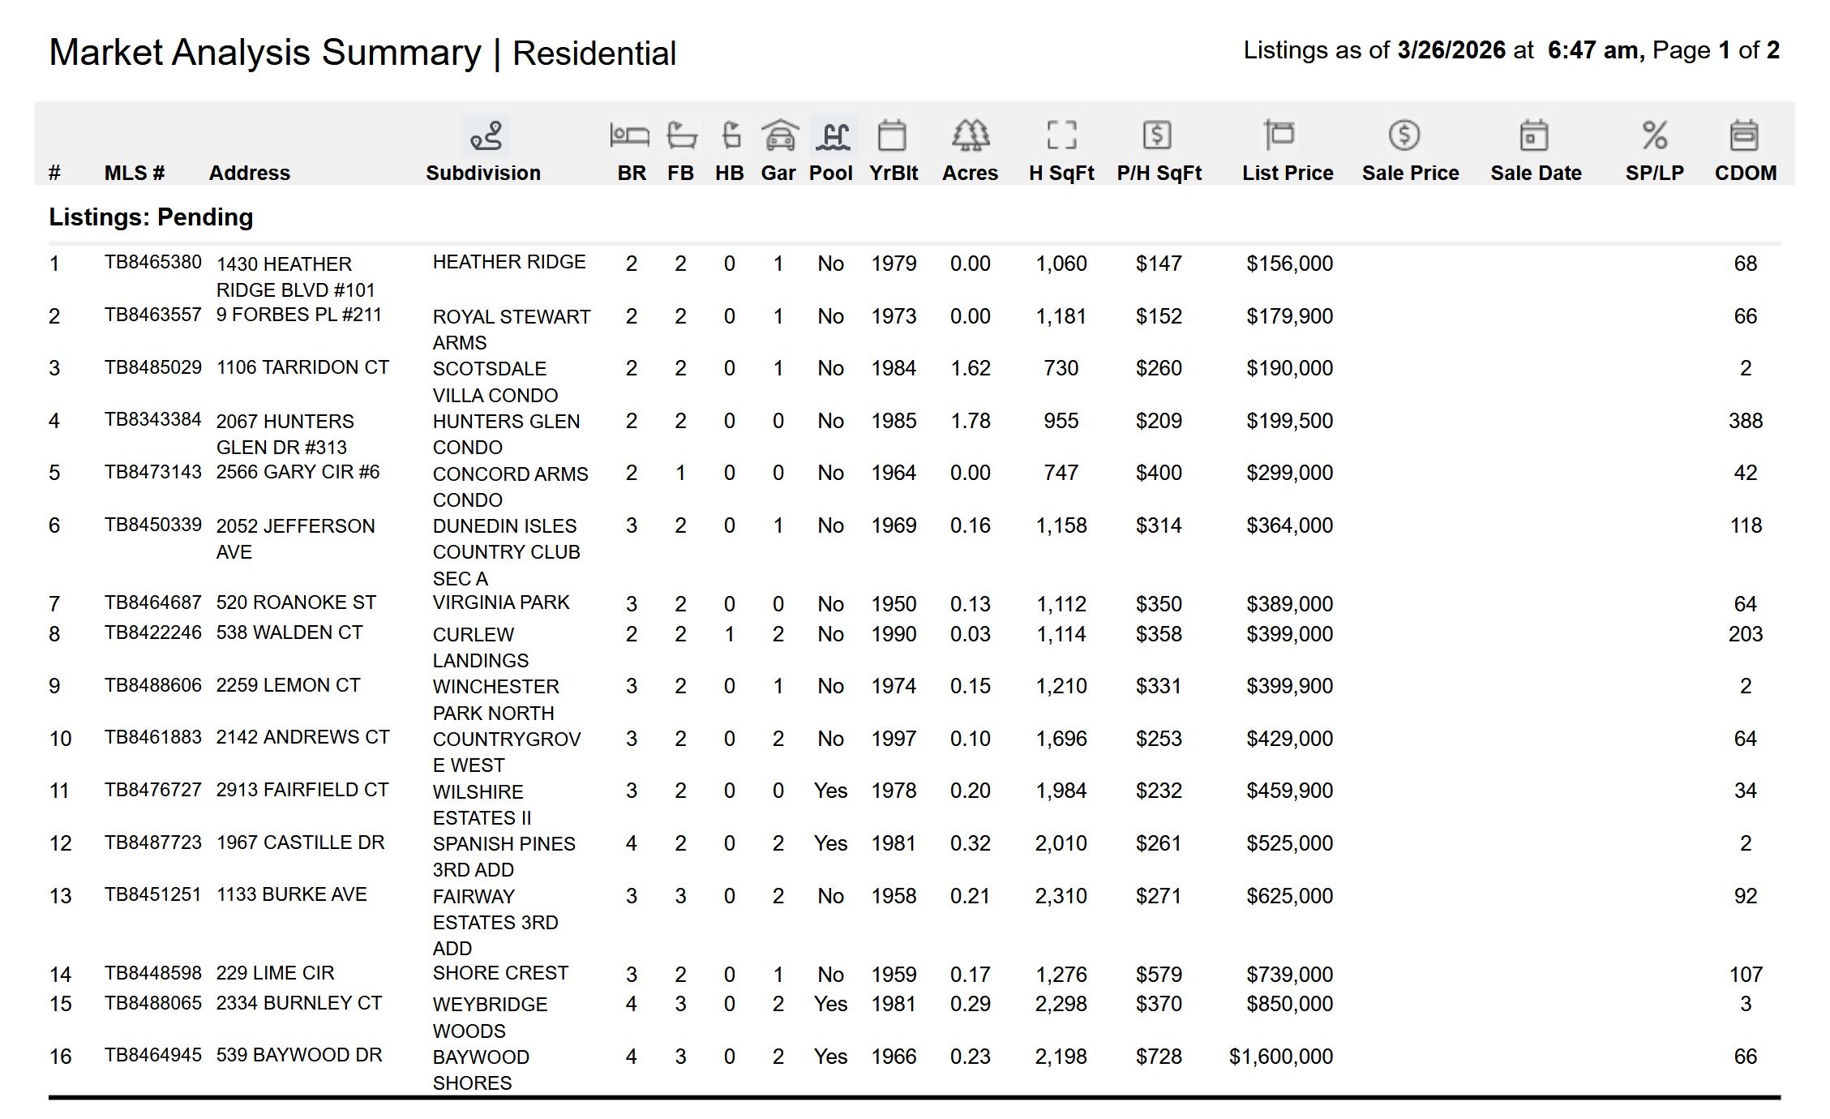Click the bedroom bed icon
The height and width of the screenshot is (1119, 1830).
[629, 135]
